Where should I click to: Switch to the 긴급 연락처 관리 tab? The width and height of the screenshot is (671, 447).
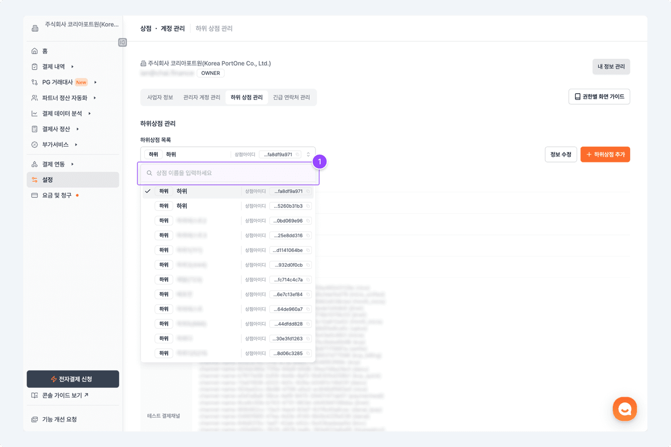(291, 97)
